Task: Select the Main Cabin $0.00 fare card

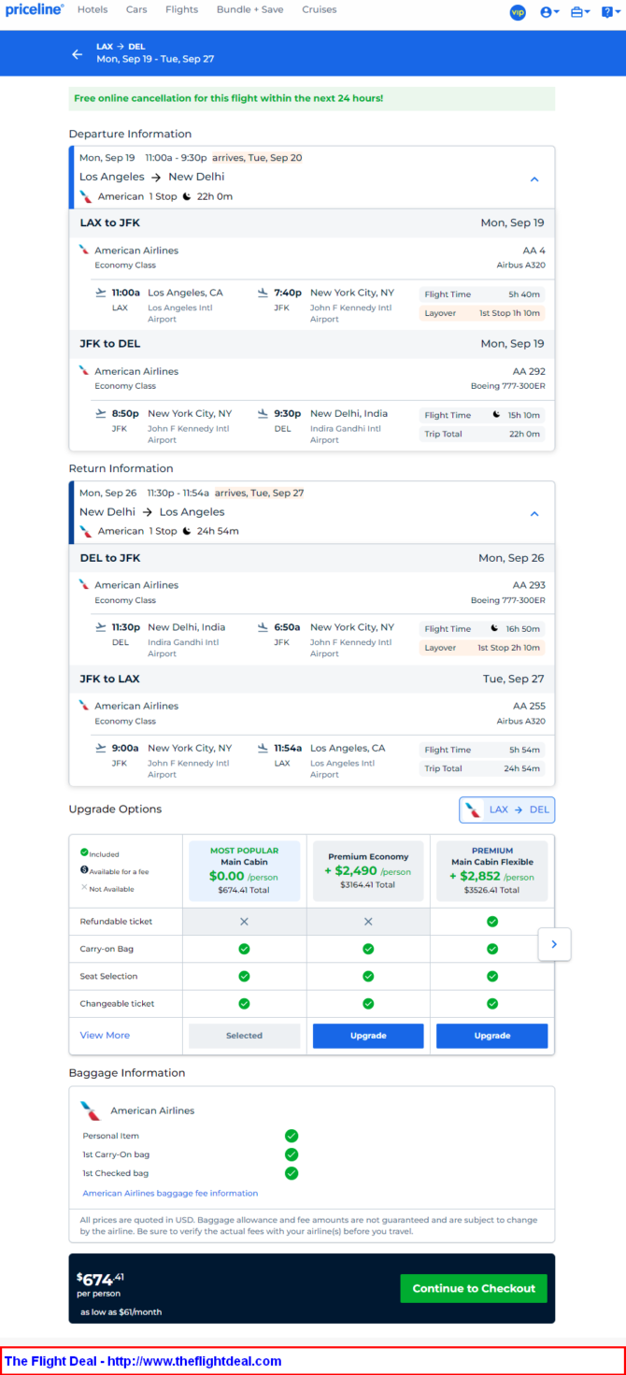Action: click(x=244, y=871)
